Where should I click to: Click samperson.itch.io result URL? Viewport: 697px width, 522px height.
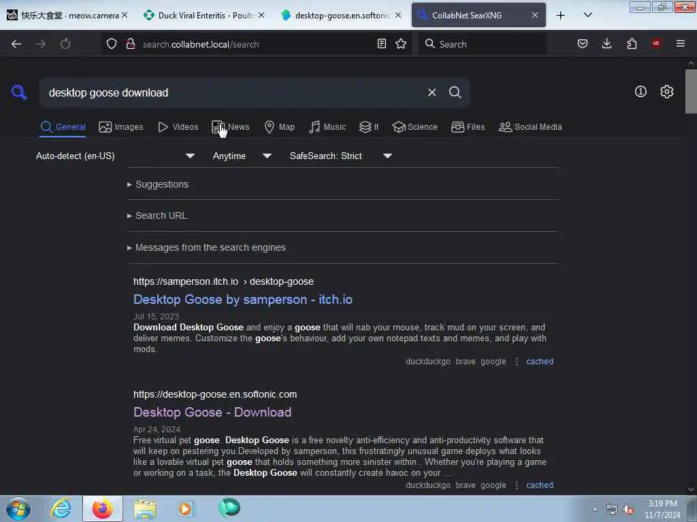tap(223, 281)
